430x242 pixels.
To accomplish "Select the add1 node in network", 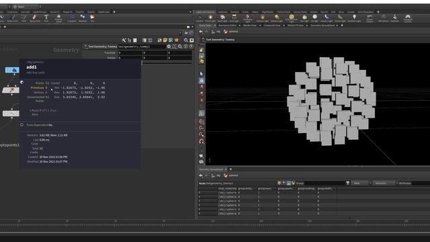I will click(11, 90).
